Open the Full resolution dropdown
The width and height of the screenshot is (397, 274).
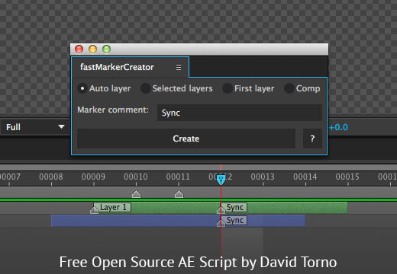(x=35, y=127)
